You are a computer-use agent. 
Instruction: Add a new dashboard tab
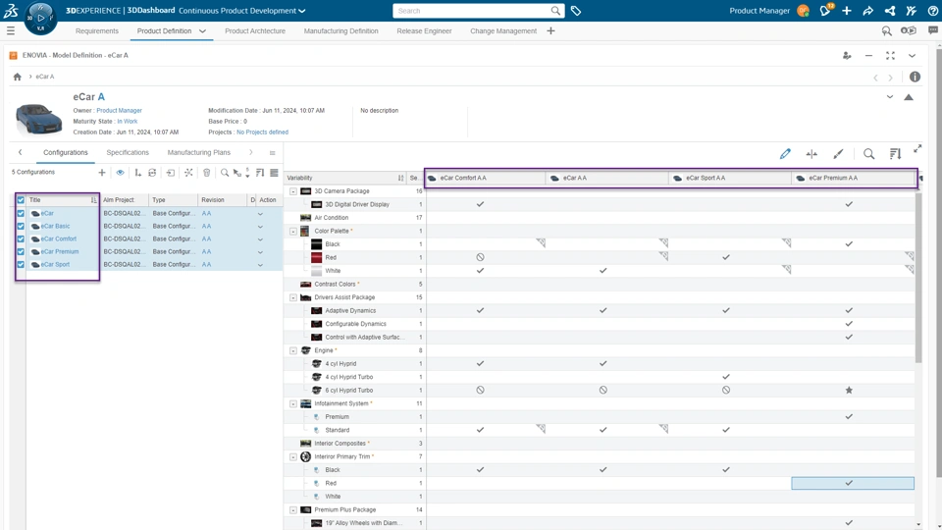coord(550,31)
